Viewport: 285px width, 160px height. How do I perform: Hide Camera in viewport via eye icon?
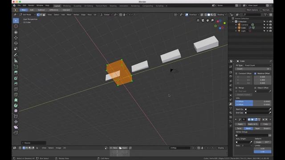coord(267,25)
